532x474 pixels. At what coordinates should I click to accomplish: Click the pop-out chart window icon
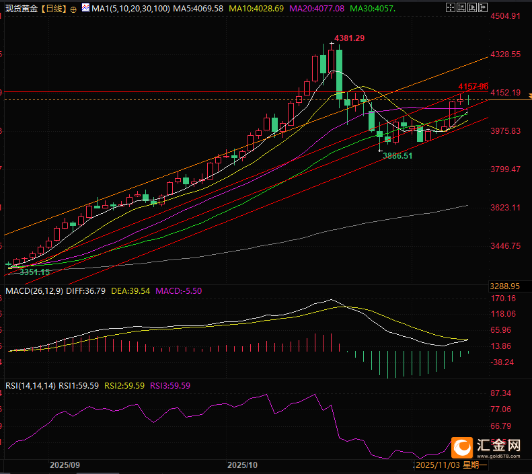483,7
